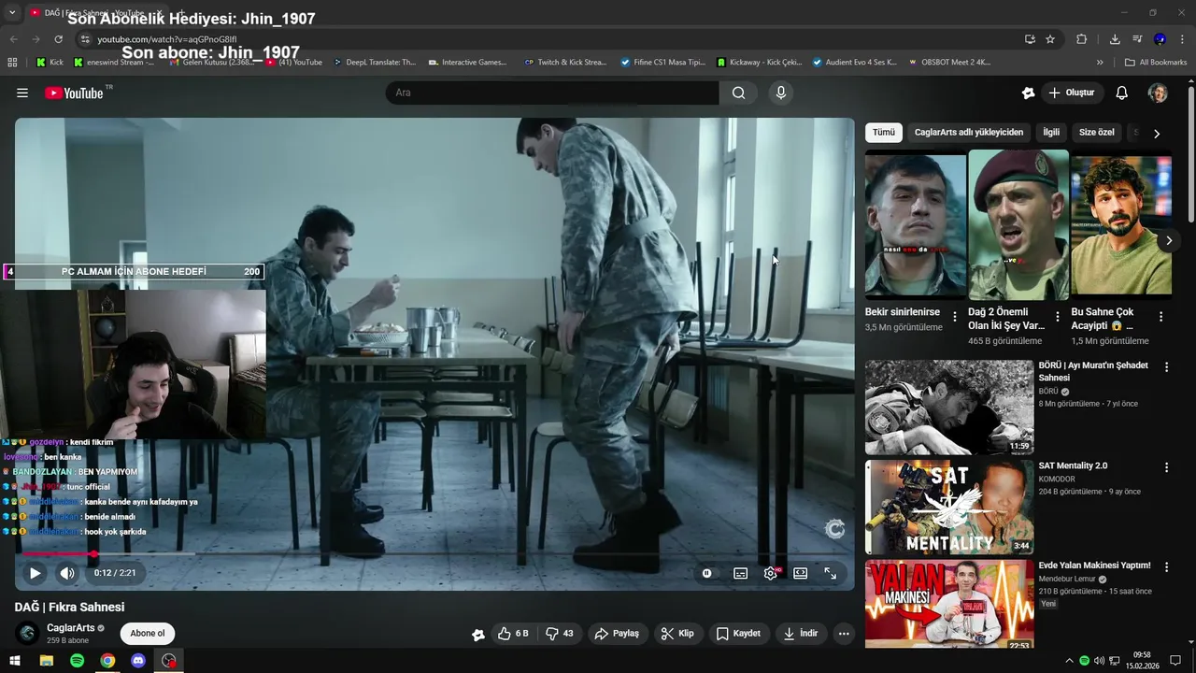Viewport: 1196px width, 673px height.
Task: Open Kick bookmark in bookmarks bar
Action: (50, 63)
